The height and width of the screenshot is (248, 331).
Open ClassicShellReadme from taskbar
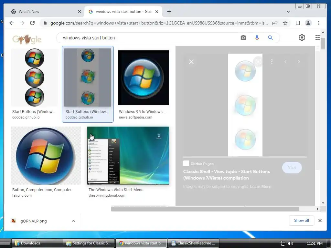[194, 243]
